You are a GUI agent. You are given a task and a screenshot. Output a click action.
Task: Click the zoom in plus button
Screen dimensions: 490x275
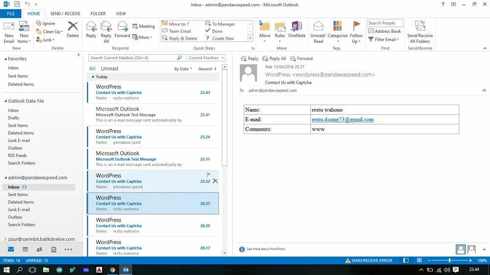coord(470,260)
